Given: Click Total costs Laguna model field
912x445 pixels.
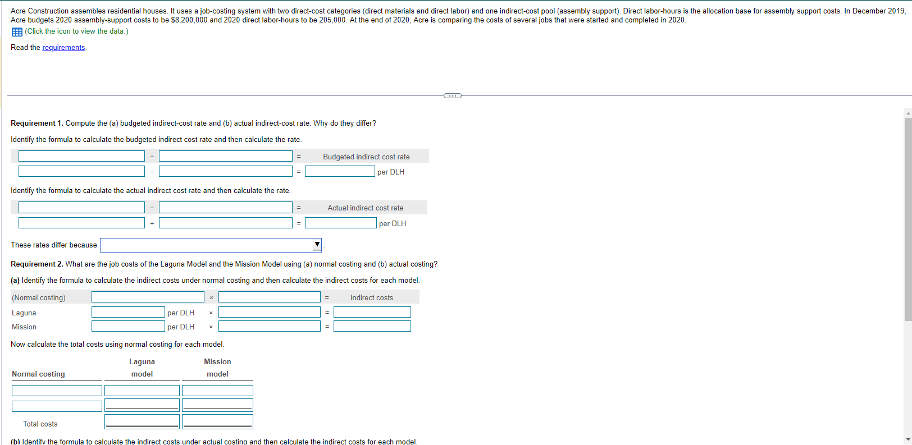Looking at the screenshot, I should (x=142, y=421).
